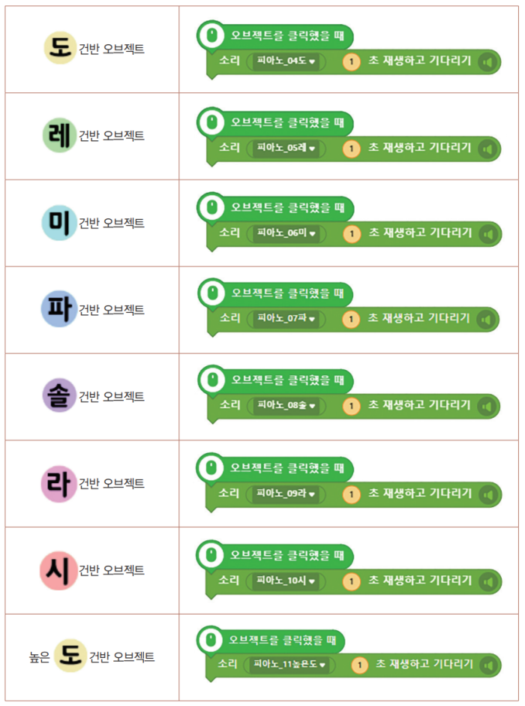The image size is (525, 706).
Task: Click mouse icon on hat block above 피아노_08솔
Action: point(212,380)
